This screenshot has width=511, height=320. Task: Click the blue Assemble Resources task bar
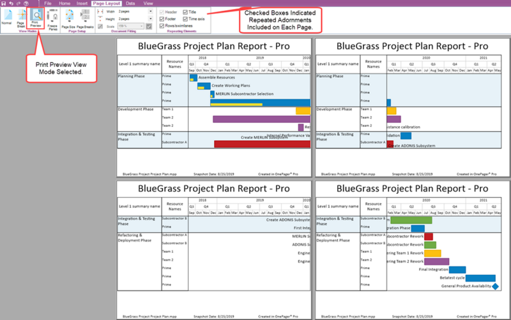pos(194,77)
